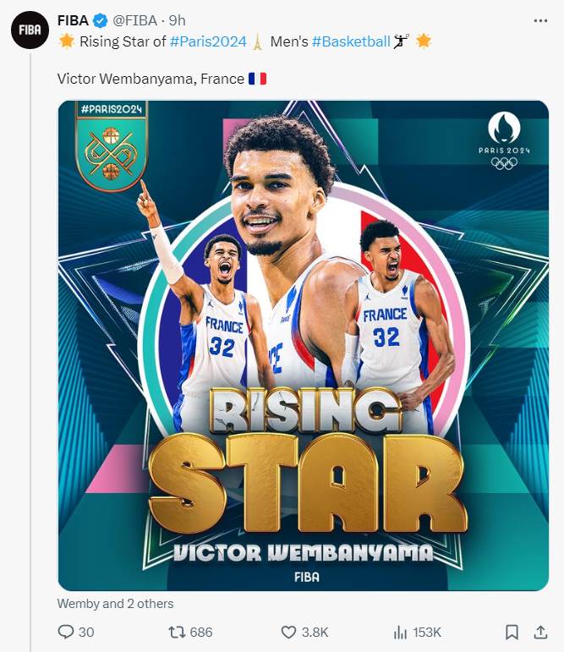
Task: View analytics via the bar chart icon
Action: (x=400, y=633)
